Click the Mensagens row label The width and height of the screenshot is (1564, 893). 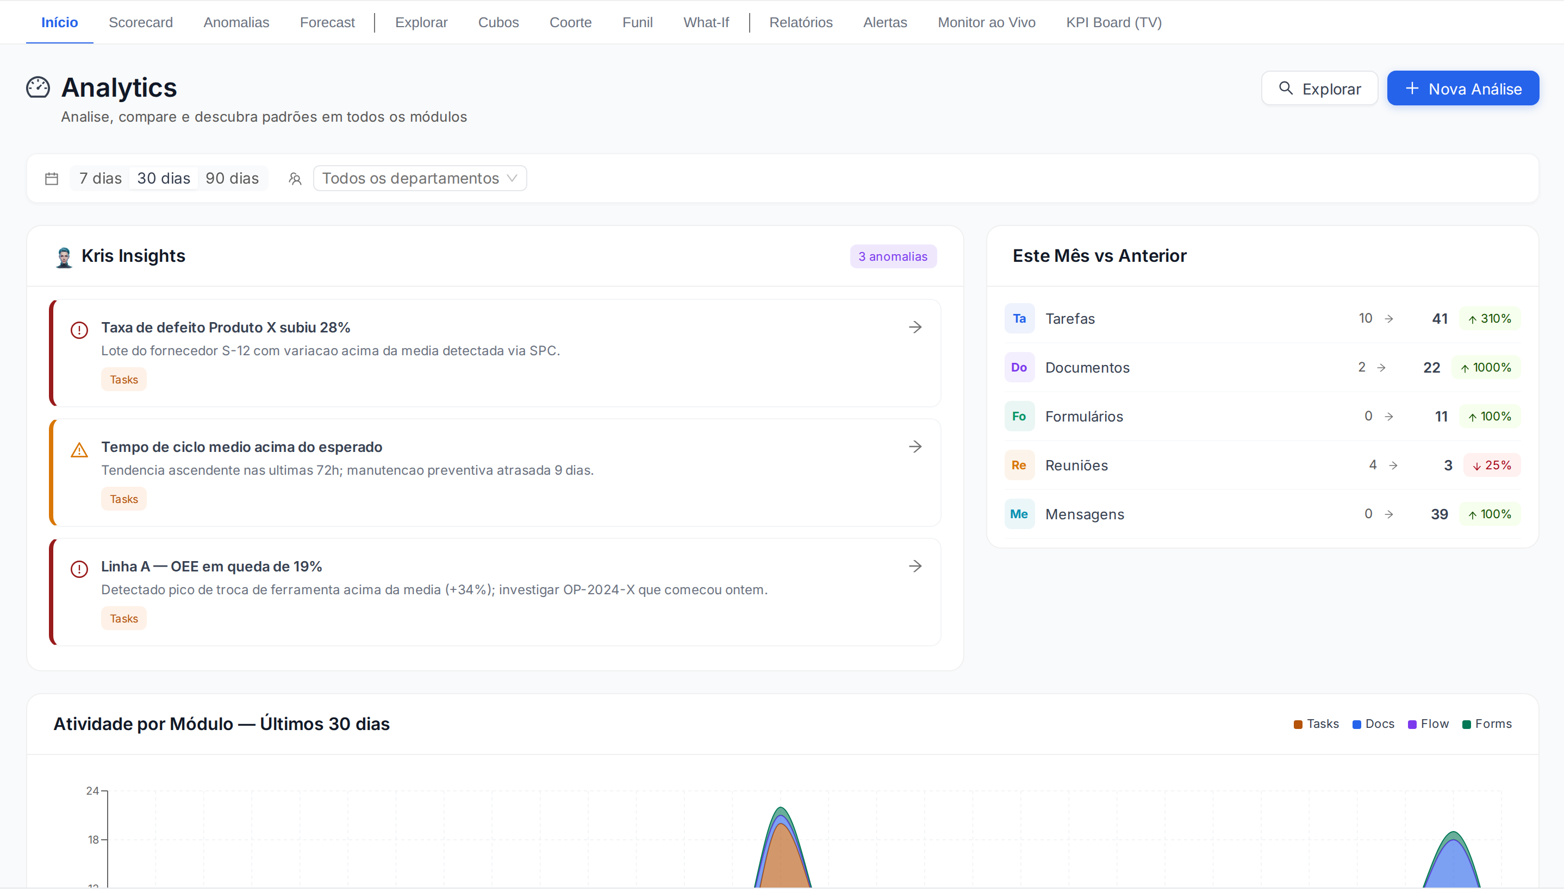[1085, 514]
